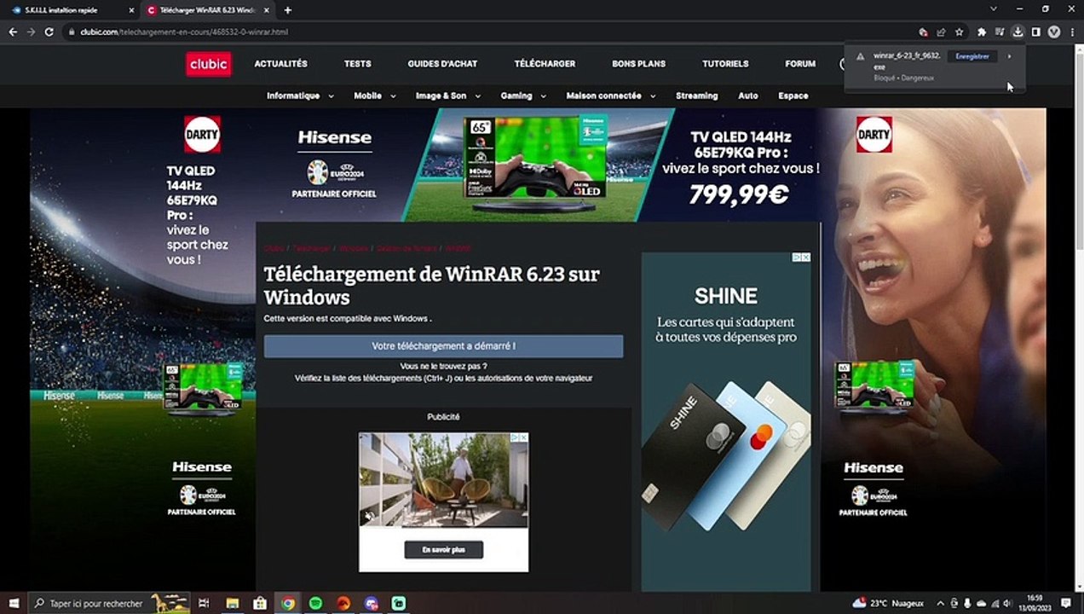This screenshot has height=614, width=1084.
Task: Reload the Clubic page
Action: (49, 32)
